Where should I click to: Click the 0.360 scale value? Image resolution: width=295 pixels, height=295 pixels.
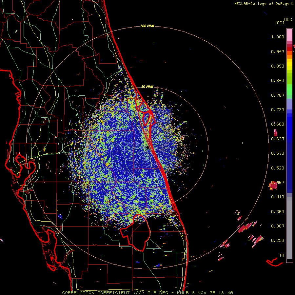tap(278, 212)
